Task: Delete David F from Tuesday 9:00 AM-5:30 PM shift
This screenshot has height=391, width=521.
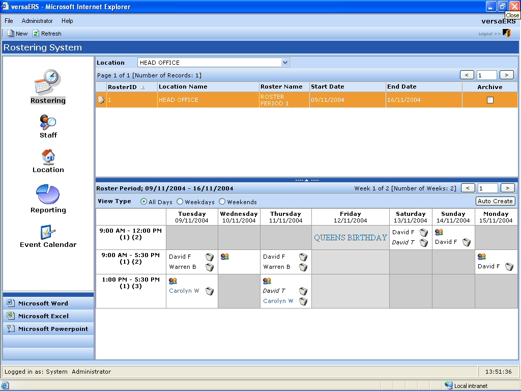Action: click(209, 257)
